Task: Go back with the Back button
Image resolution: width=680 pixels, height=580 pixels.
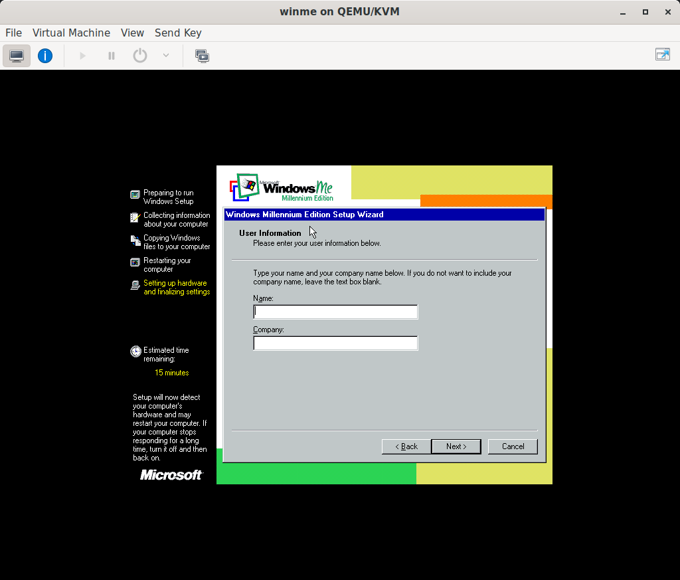Action: point(406,446)
